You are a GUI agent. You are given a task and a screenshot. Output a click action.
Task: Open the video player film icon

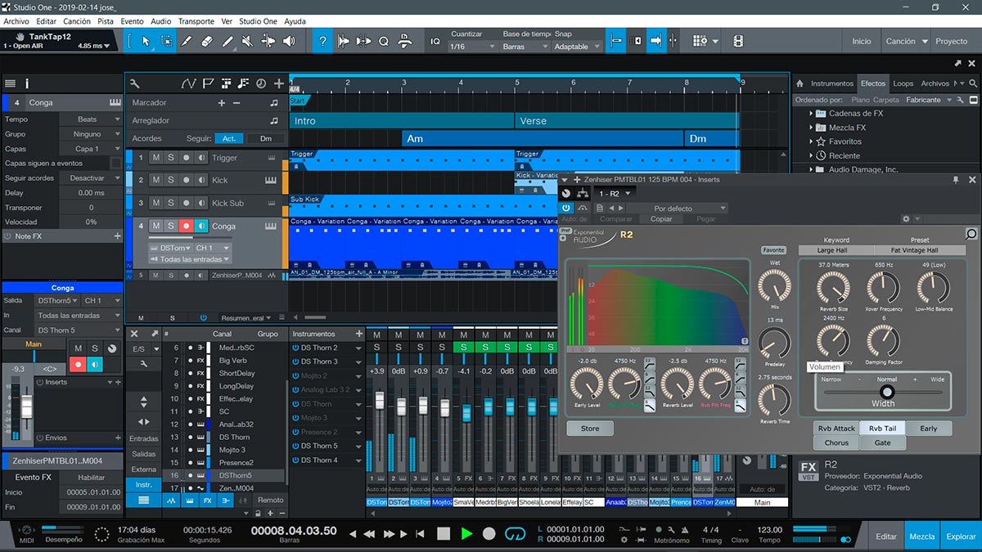click(x=738, y=41)
